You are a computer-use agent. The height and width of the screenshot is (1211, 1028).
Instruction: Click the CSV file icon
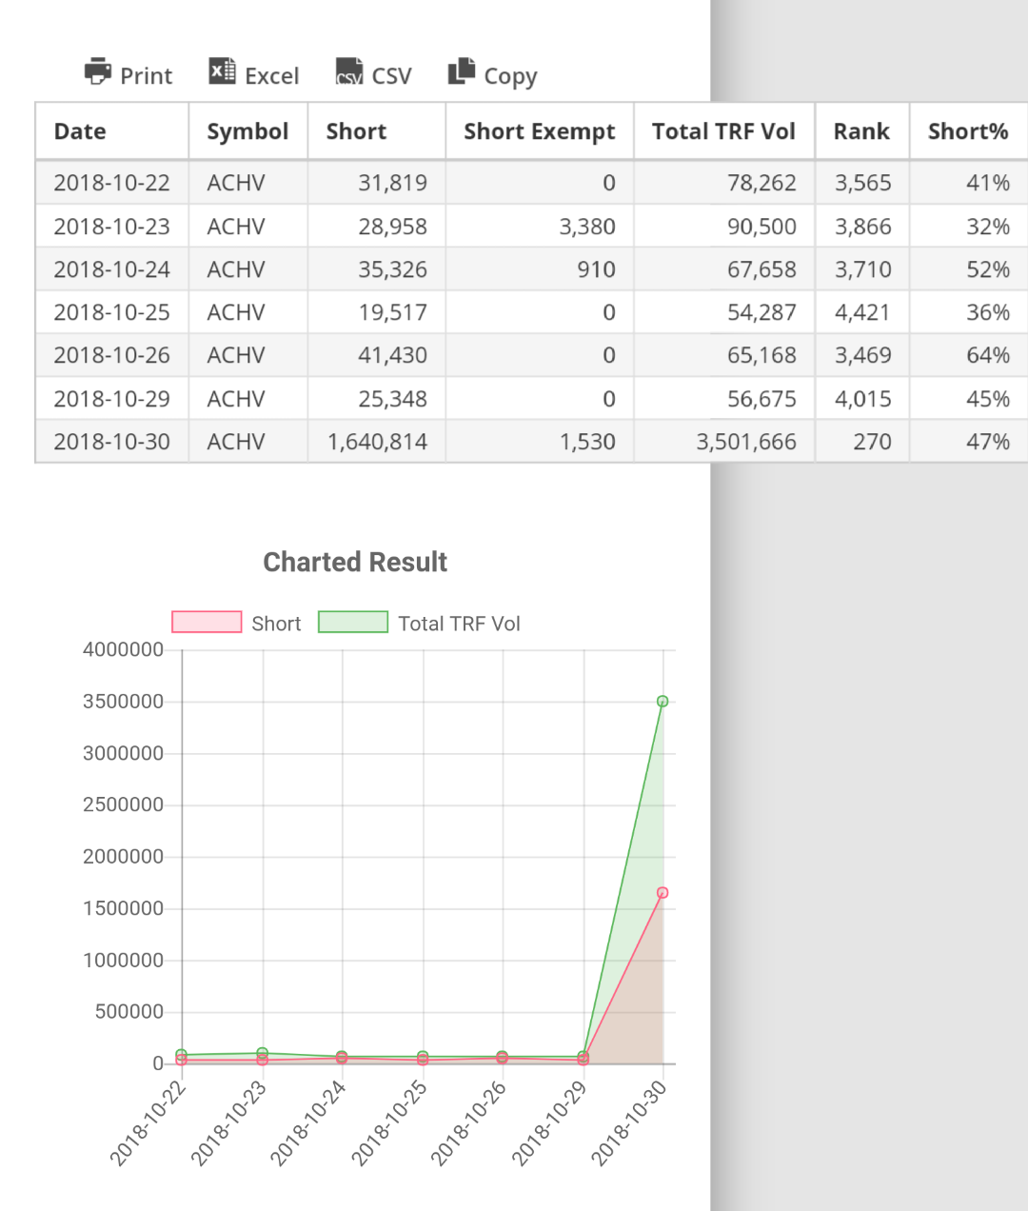click(x=349, y=71)
